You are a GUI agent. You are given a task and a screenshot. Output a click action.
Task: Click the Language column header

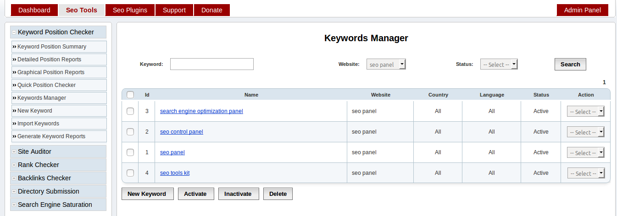[x=492, y=95]
